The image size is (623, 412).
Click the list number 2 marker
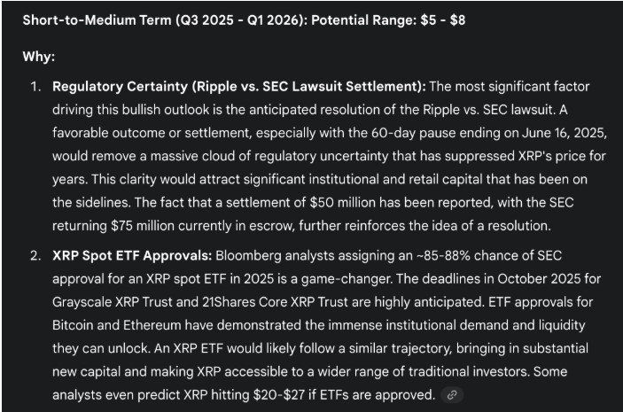(35, 255)
